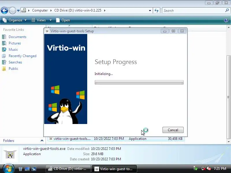This screenshot has height=173, width=231.
Task: Switch to CD Drive (D:) taskbar button
Action: [68, 169]
